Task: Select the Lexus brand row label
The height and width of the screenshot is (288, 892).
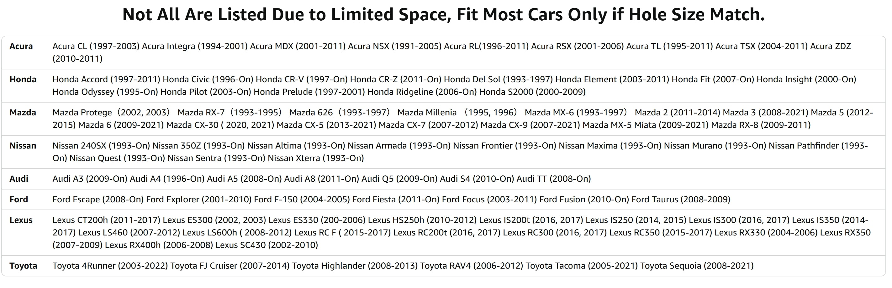Action: coord(21,220)
